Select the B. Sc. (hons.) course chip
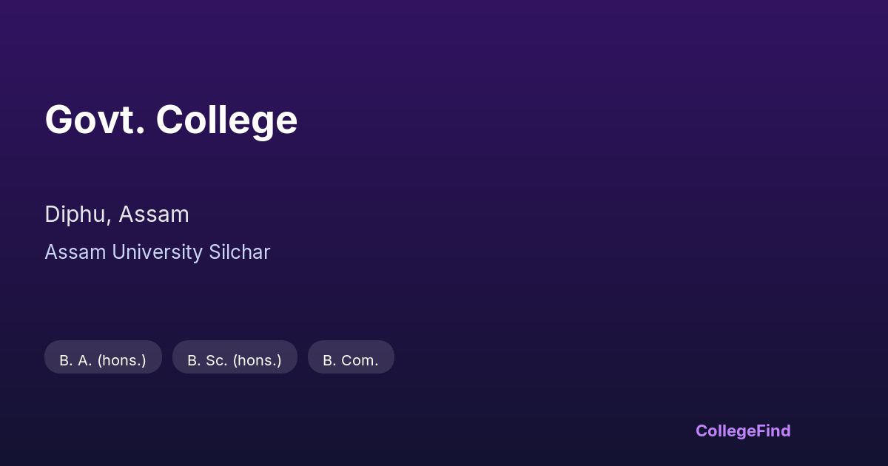 coord(235,357)
